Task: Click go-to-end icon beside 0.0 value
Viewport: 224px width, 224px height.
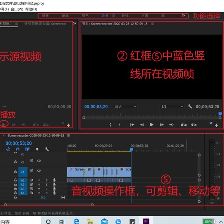Action: [x=63, y=197]
